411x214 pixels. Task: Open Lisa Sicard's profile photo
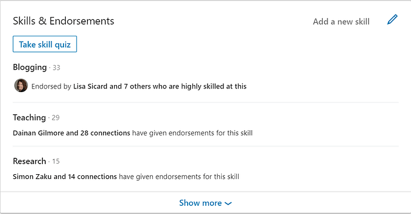pyautogui.click(x=21, y=86)
